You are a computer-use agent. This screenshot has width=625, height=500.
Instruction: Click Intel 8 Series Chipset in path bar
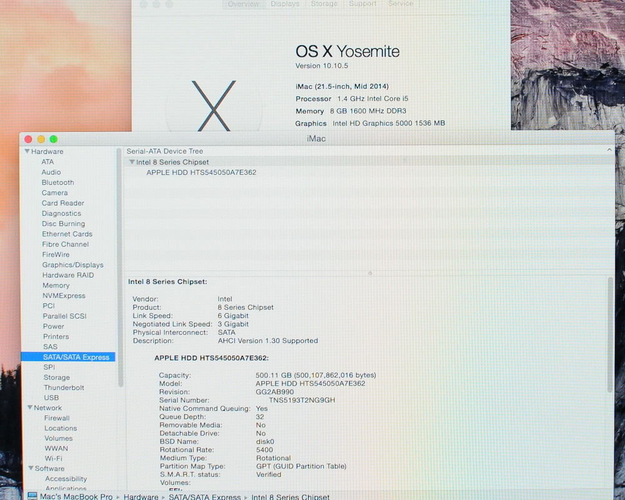tap(290, 497)
